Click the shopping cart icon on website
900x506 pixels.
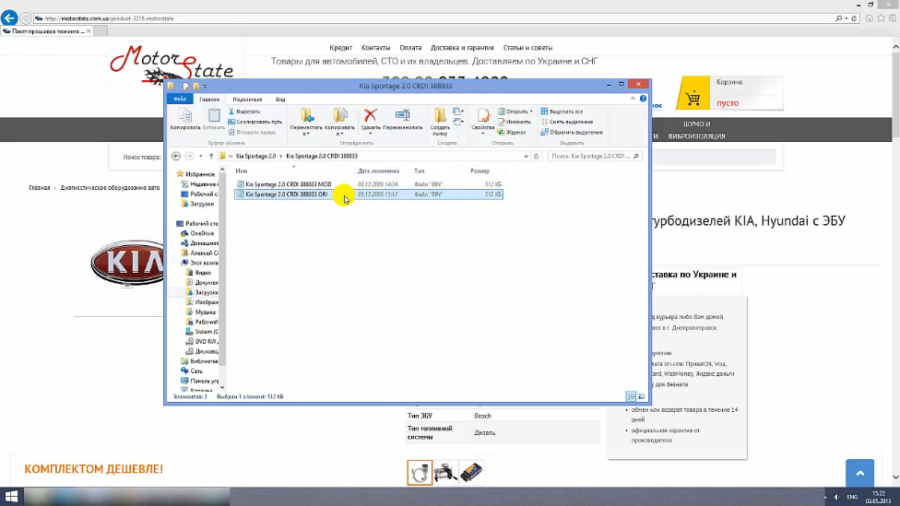coord(693,98)
